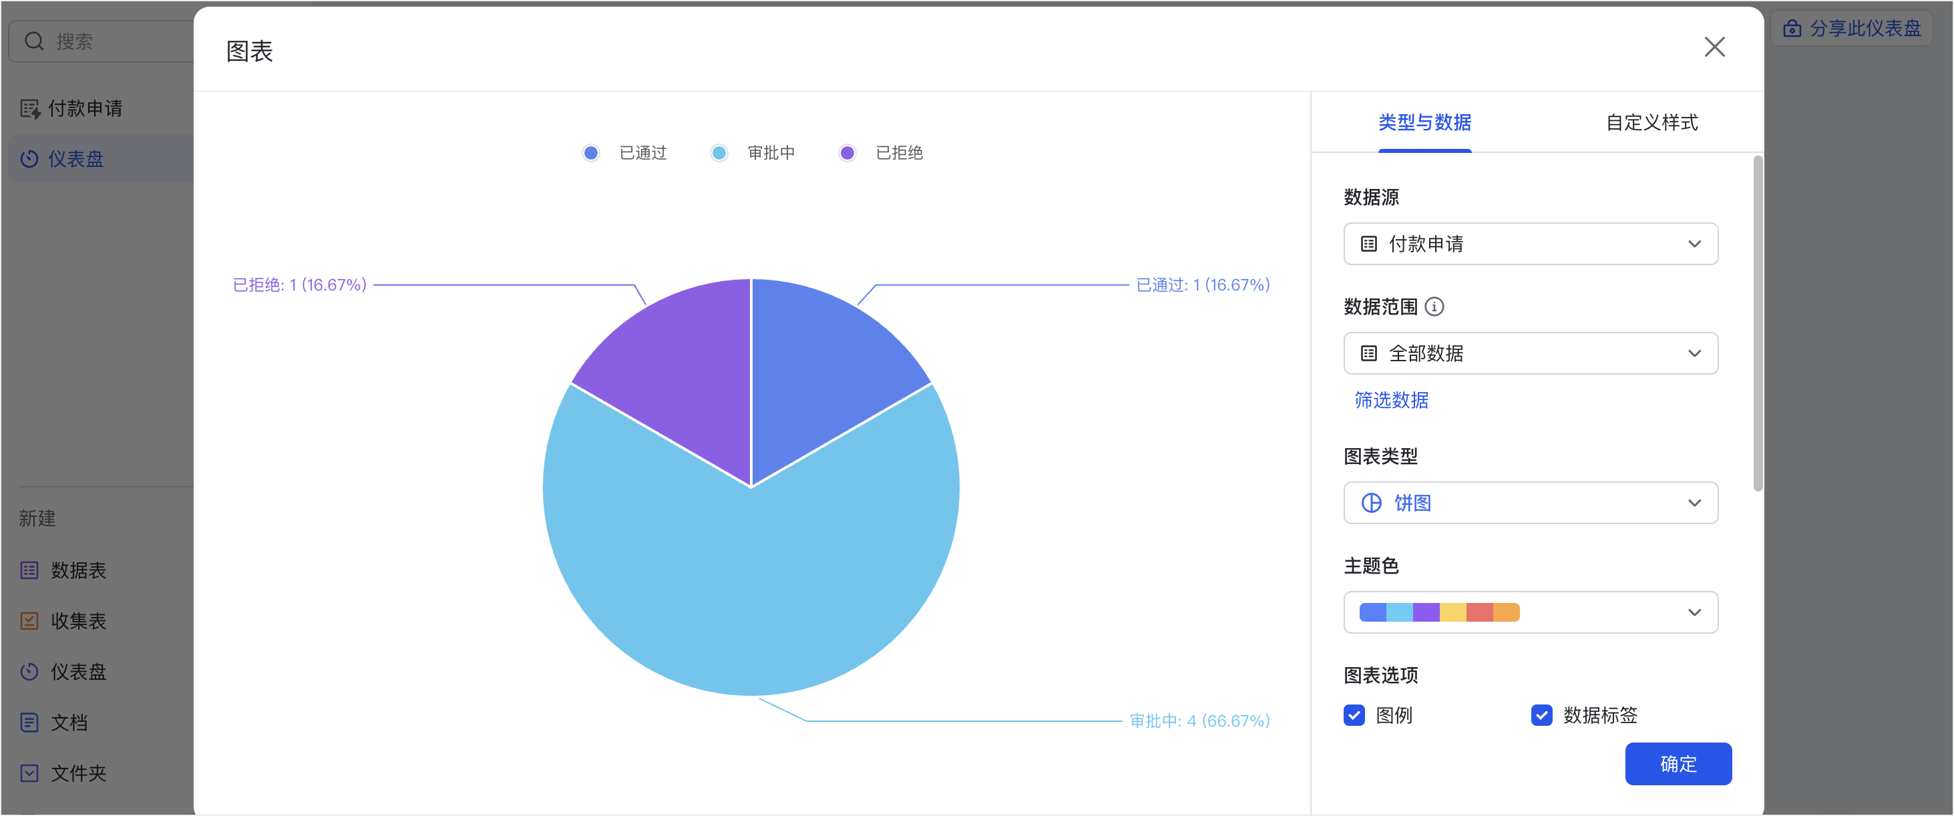Image resolution: width=1954 pixels, height=816 pixels.
Task: Click 分享此仪表盘 button label
Action: click(1865, 29)
